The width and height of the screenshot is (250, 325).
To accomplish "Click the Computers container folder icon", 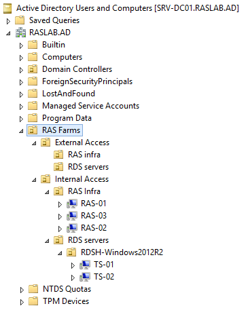I will (33, 57).
